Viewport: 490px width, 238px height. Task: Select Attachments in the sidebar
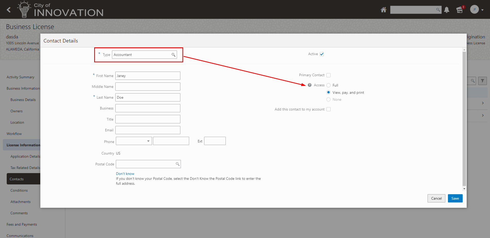(x=20, y=202)
